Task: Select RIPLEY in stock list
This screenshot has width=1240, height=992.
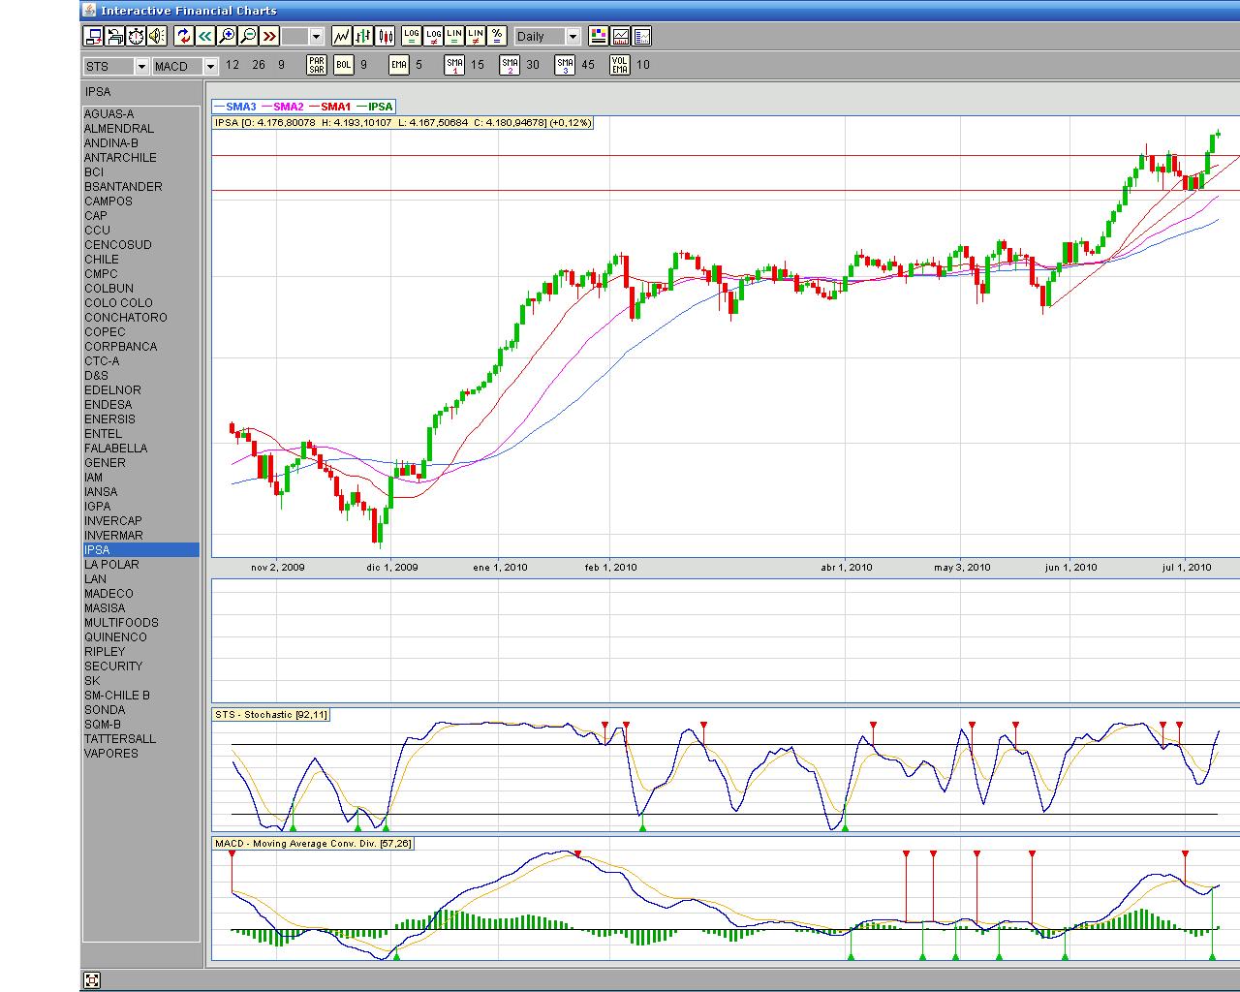Action: tap(141, 651)
